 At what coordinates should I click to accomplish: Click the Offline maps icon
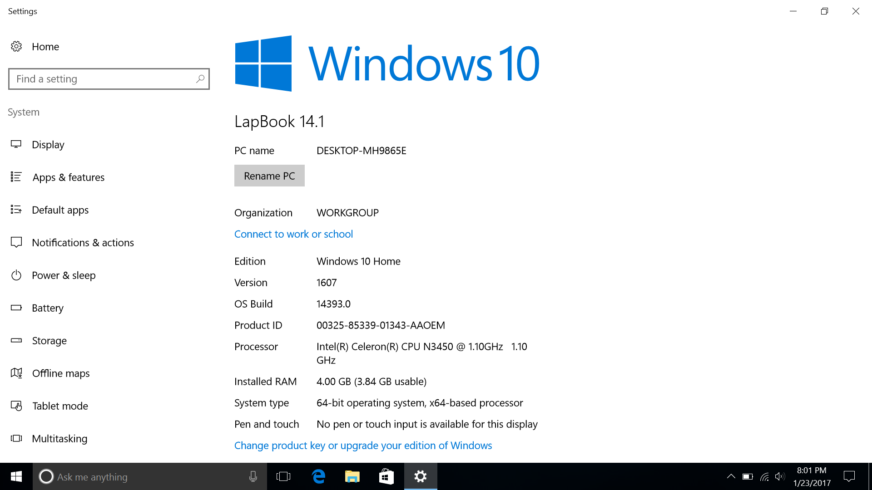(x=16, y=373)
